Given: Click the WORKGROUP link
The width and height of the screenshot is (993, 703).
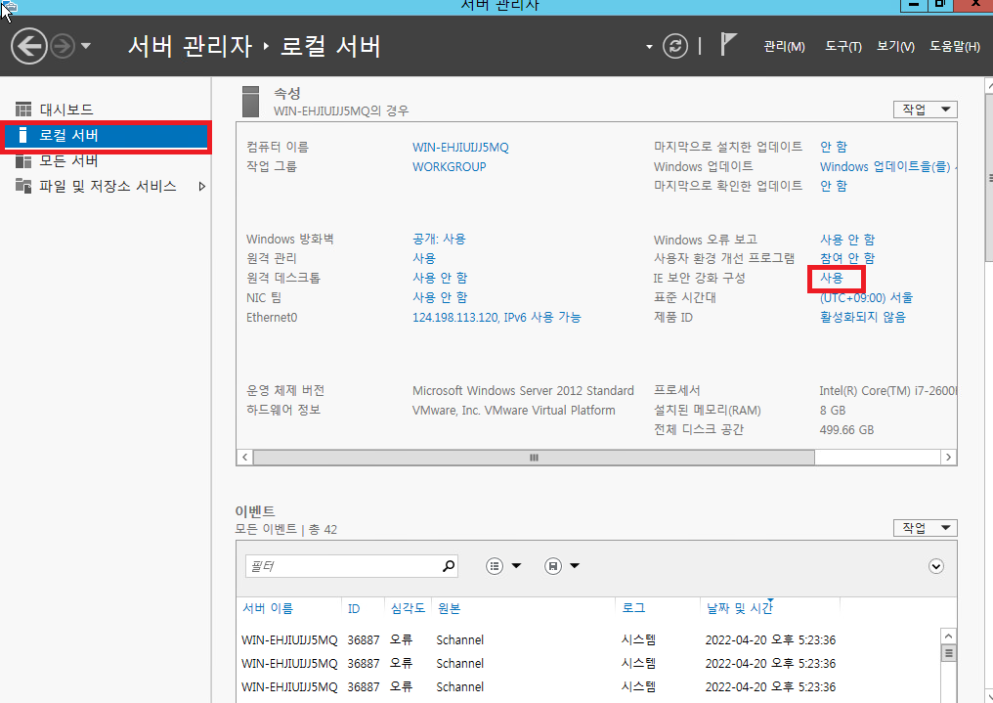Looking at the screenshot, I should pos(449,166).
